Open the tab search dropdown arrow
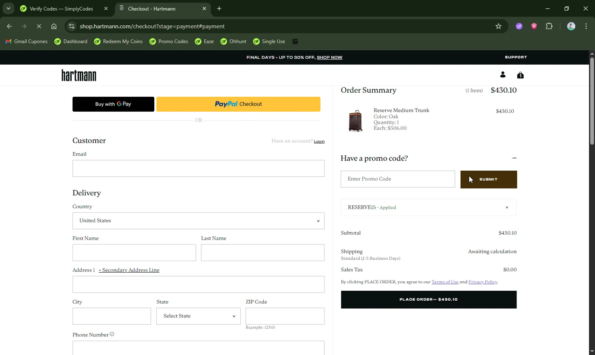Image resolution: width=595 pixels, height=355 pixels. click(x=8, y=8)
